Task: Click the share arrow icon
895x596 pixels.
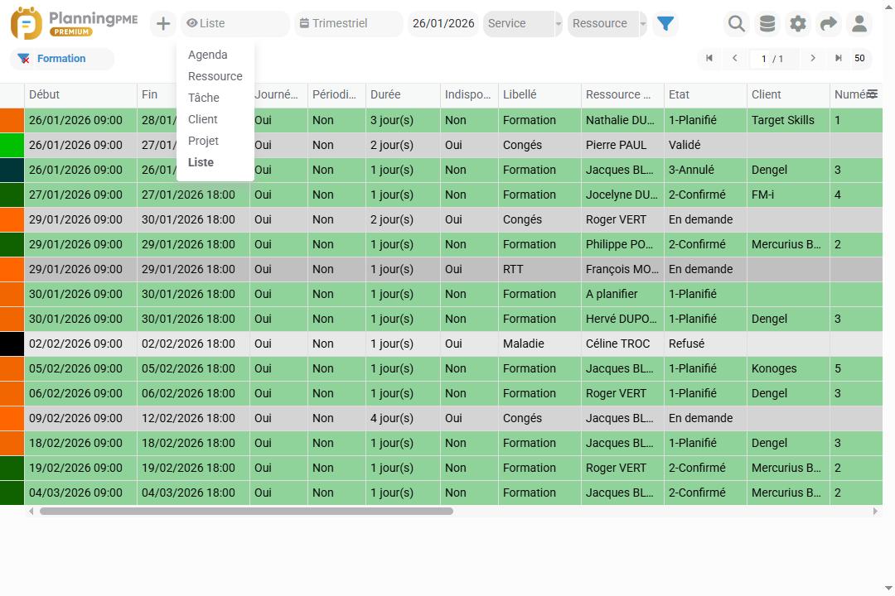Action: click(x=828, y=24)
